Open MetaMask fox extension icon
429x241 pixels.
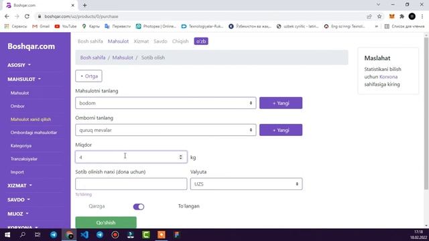click(x=391, y=16)
